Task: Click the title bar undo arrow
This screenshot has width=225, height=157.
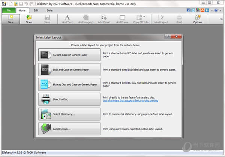Action: 26,4
